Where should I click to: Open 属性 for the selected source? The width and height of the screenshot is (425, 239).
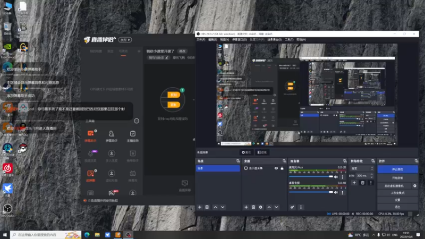(x=246, y=152)
